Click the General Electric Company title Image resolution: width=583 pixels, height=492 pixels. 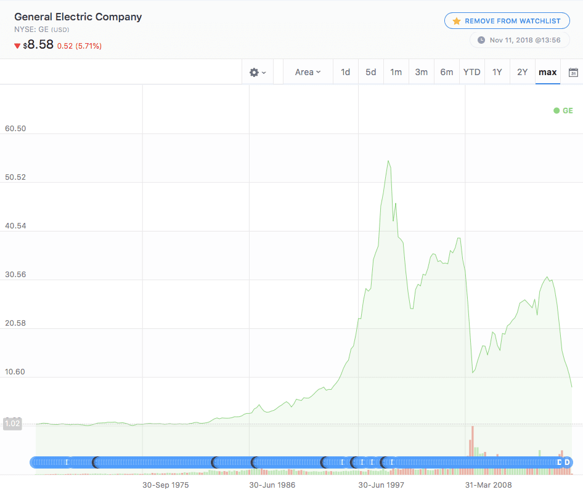78,17
